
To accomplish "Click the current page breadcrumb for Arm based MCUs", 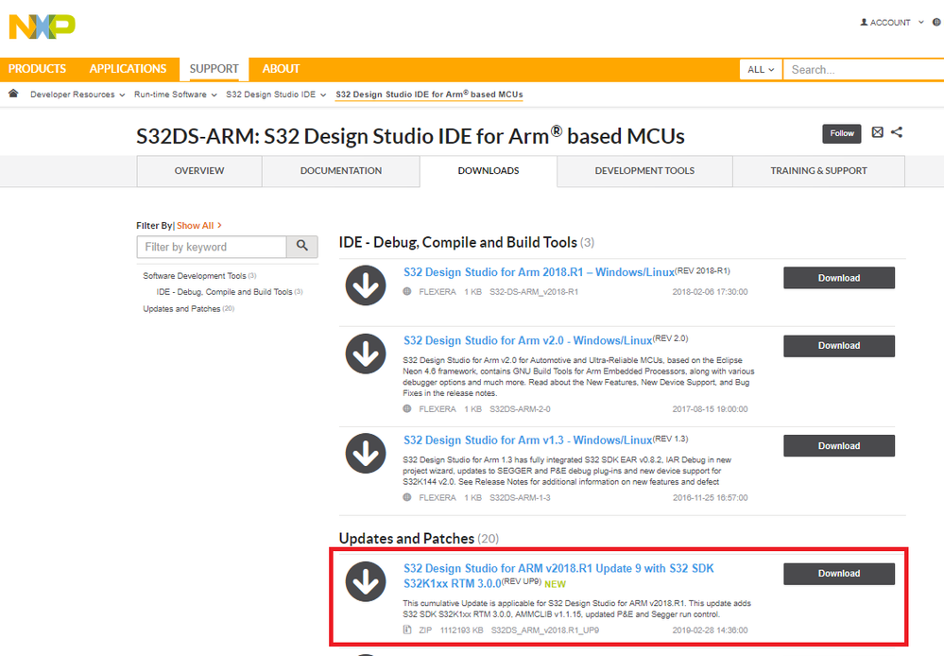I will 429,95.
